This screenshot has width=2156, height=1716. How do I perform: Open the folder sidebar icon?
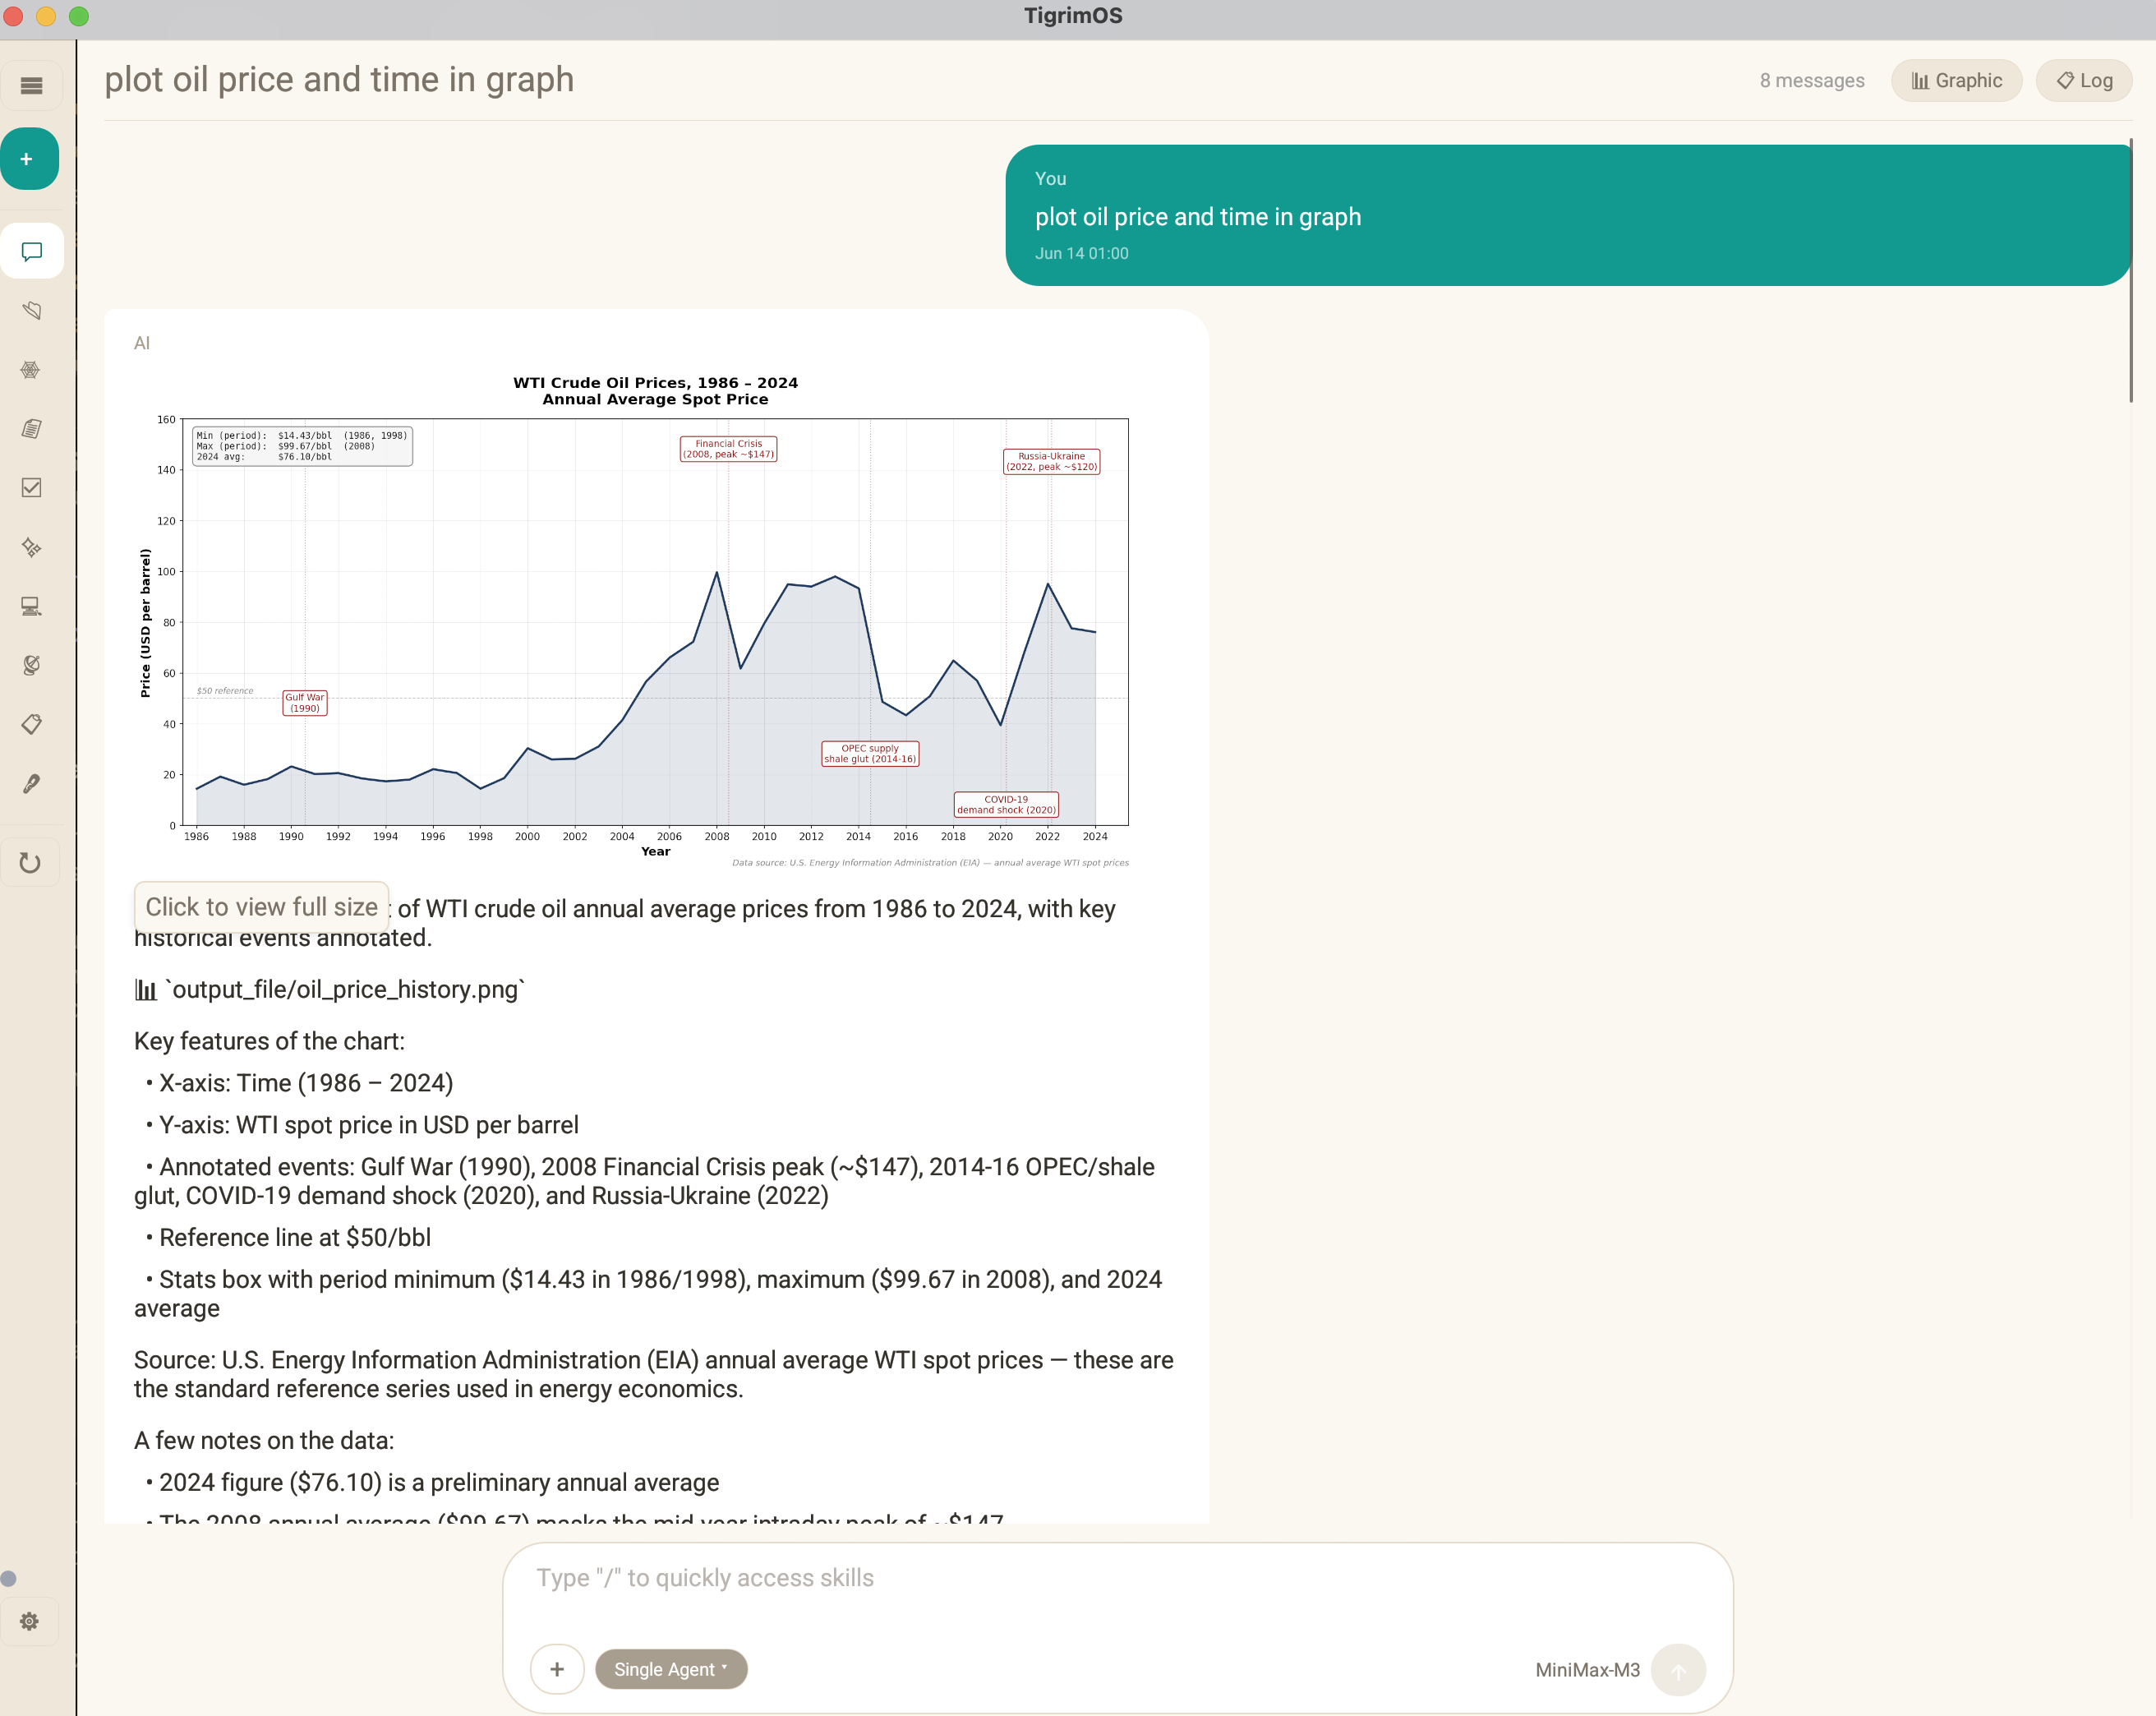pyautogui.click(x=31, y=310)
